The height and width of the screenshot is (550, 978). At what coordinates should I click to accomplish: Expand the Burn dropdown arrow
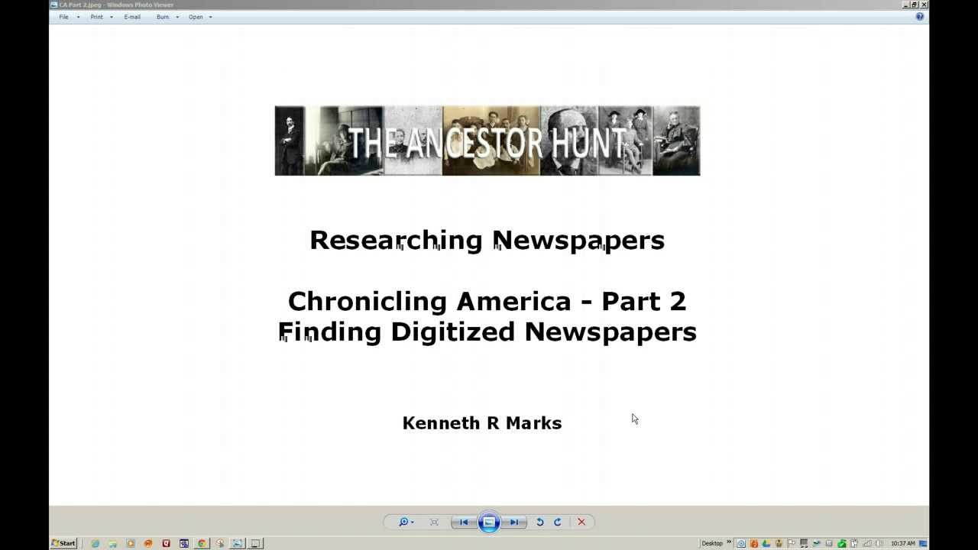[x=177, y=17]
